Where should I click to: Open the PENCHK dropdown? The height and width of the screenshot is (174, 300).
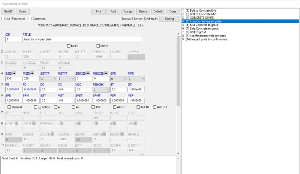pyautogui.click(x=101, y=90)
